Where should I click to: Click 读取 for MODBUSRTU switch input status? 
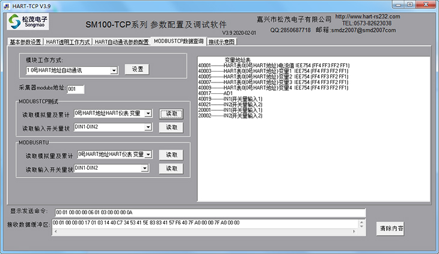(x=171, y=169)
